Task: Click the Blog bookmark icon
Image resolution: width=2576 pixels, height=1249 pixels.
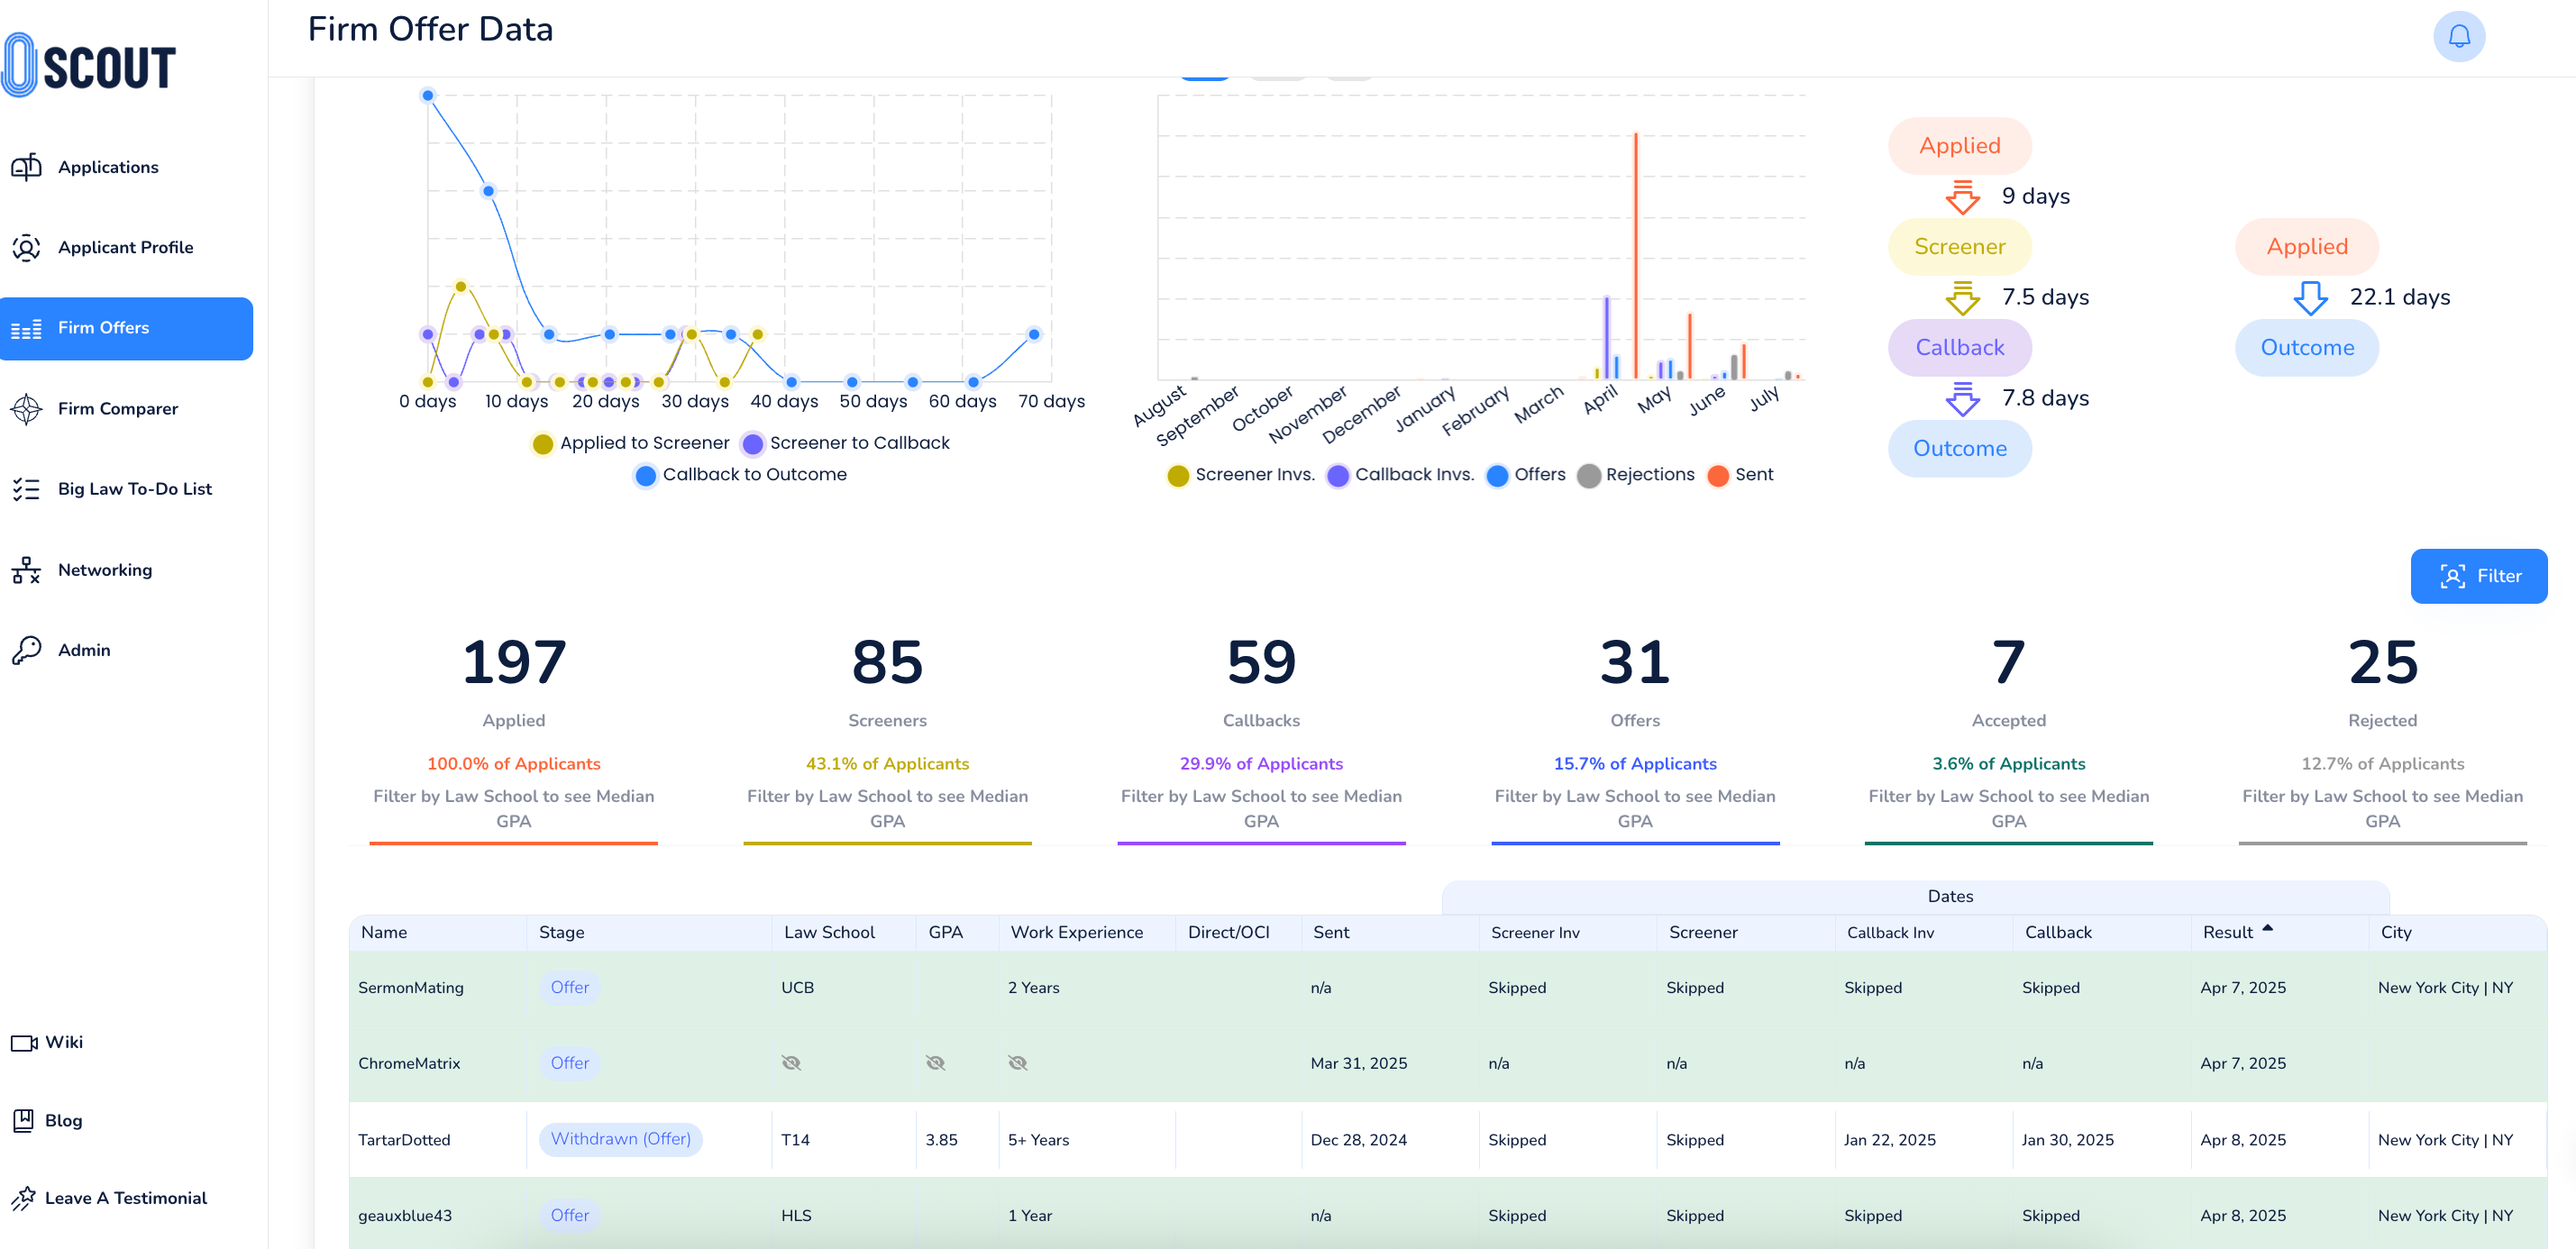Action: [x=23, y=1120]
